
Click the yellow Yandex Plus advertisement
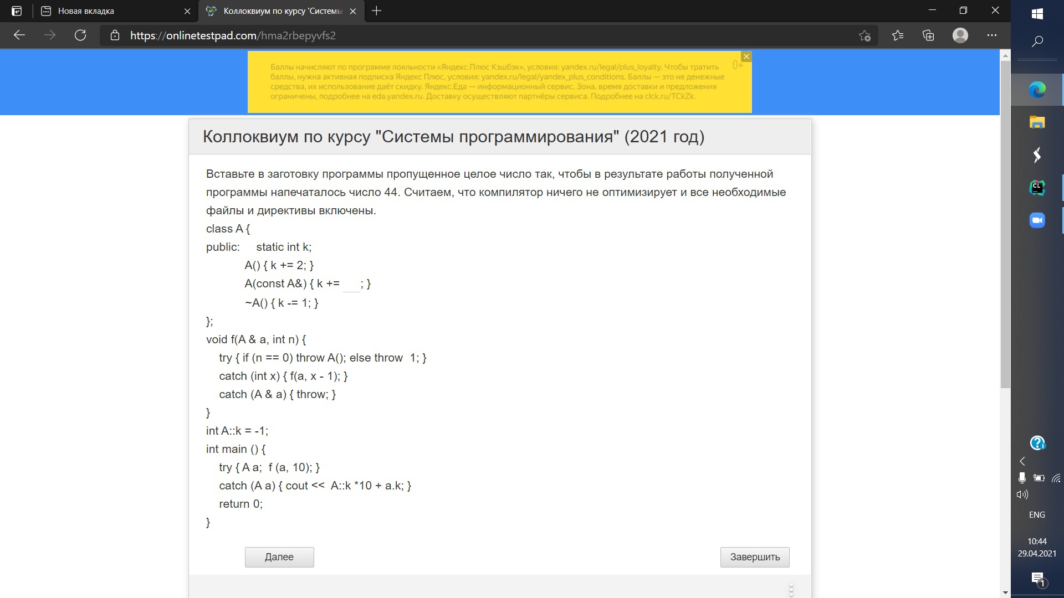(x=499, y=82)
